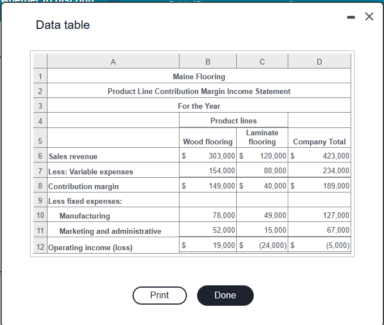
Task: Click the Done button
Action: 225,296
